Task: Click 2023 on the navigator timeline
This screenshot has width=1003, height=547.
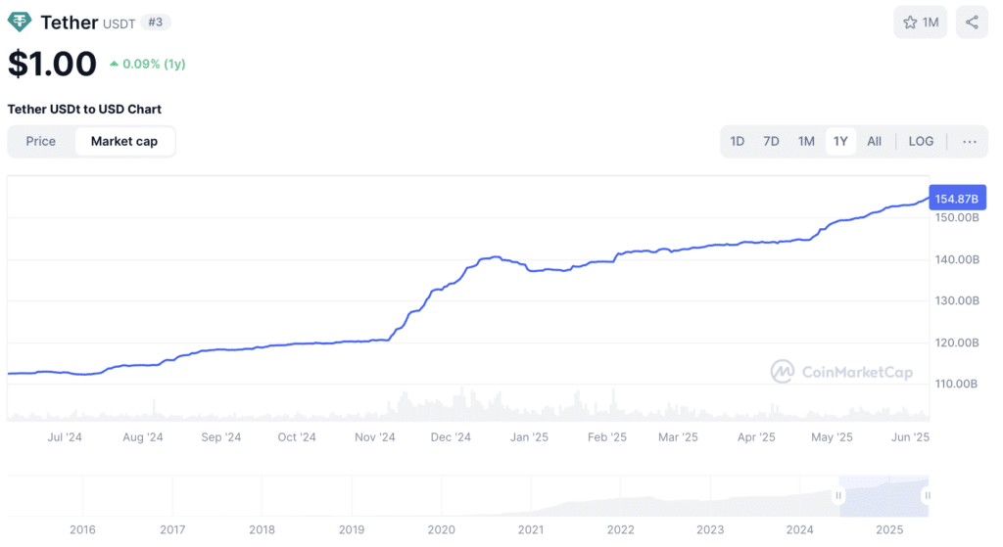Action: pyautogui.click(x=710, y=529)
